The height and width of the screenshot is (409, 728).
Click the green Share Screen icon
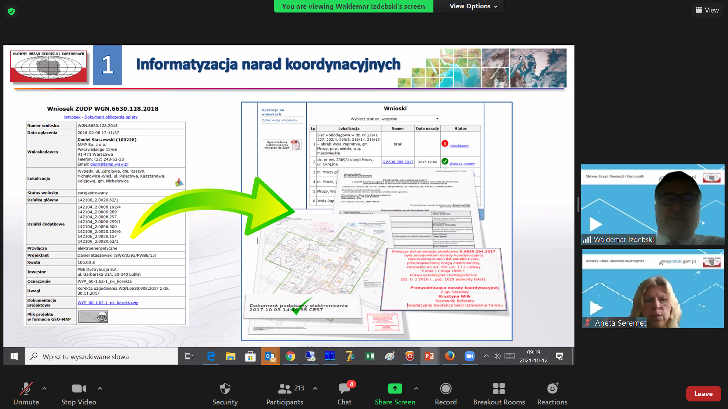click(x=395, y=389)
